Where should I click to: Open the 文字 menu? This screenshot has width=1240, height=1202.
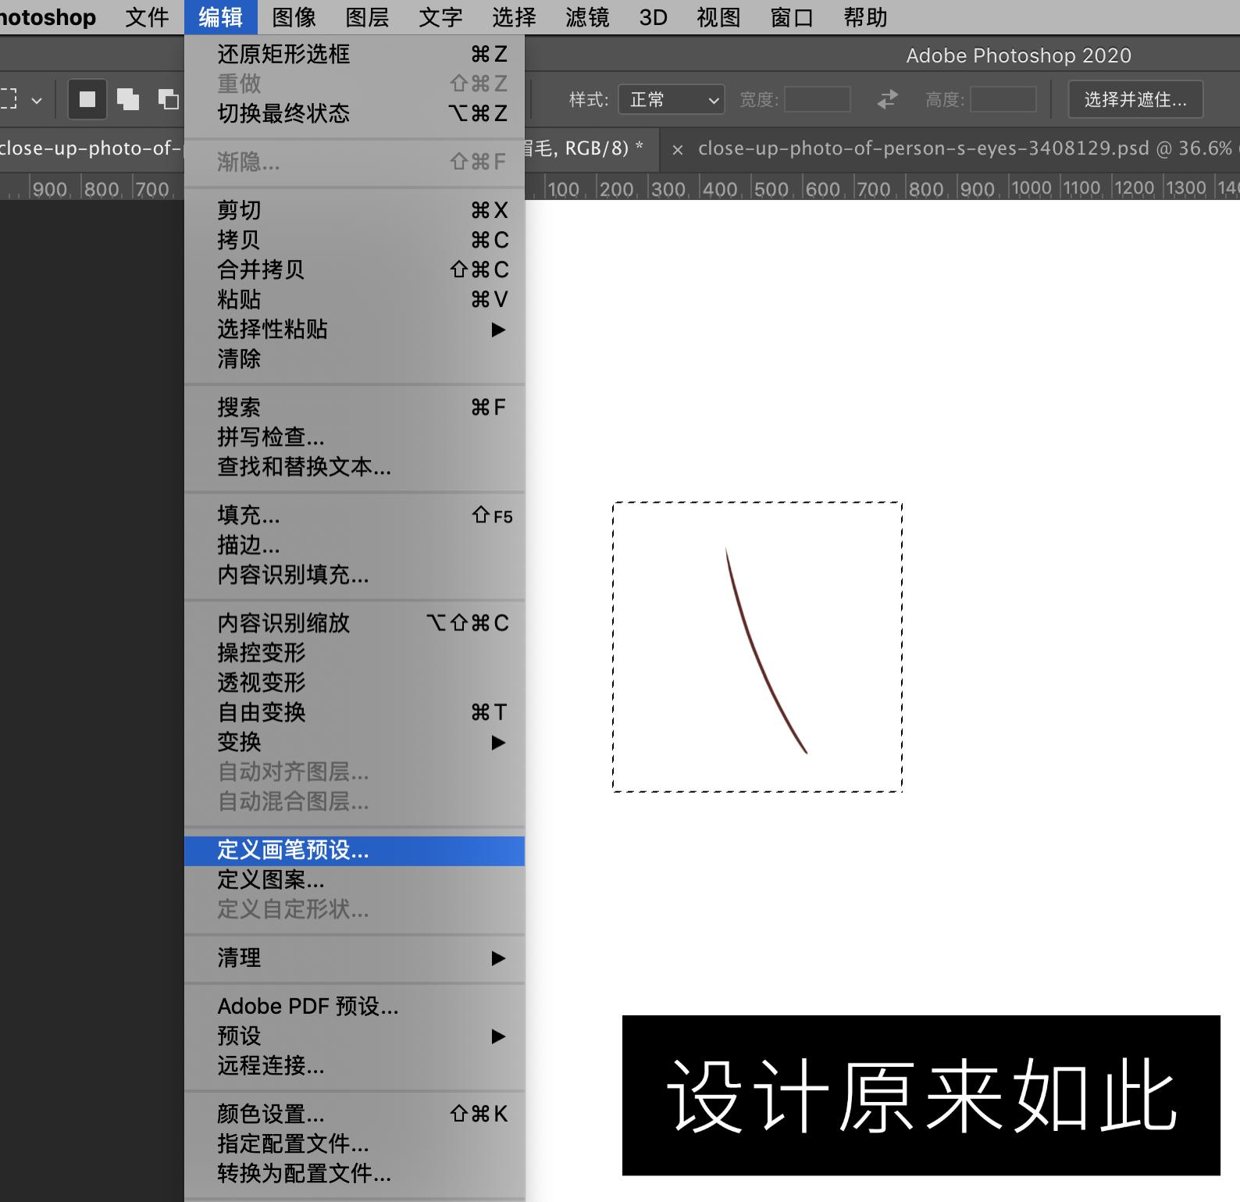pos(440,17)
